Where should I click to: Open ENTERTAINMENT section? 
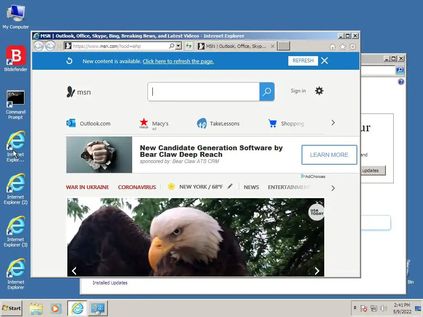pyautogui.click(x=289, y=187)
